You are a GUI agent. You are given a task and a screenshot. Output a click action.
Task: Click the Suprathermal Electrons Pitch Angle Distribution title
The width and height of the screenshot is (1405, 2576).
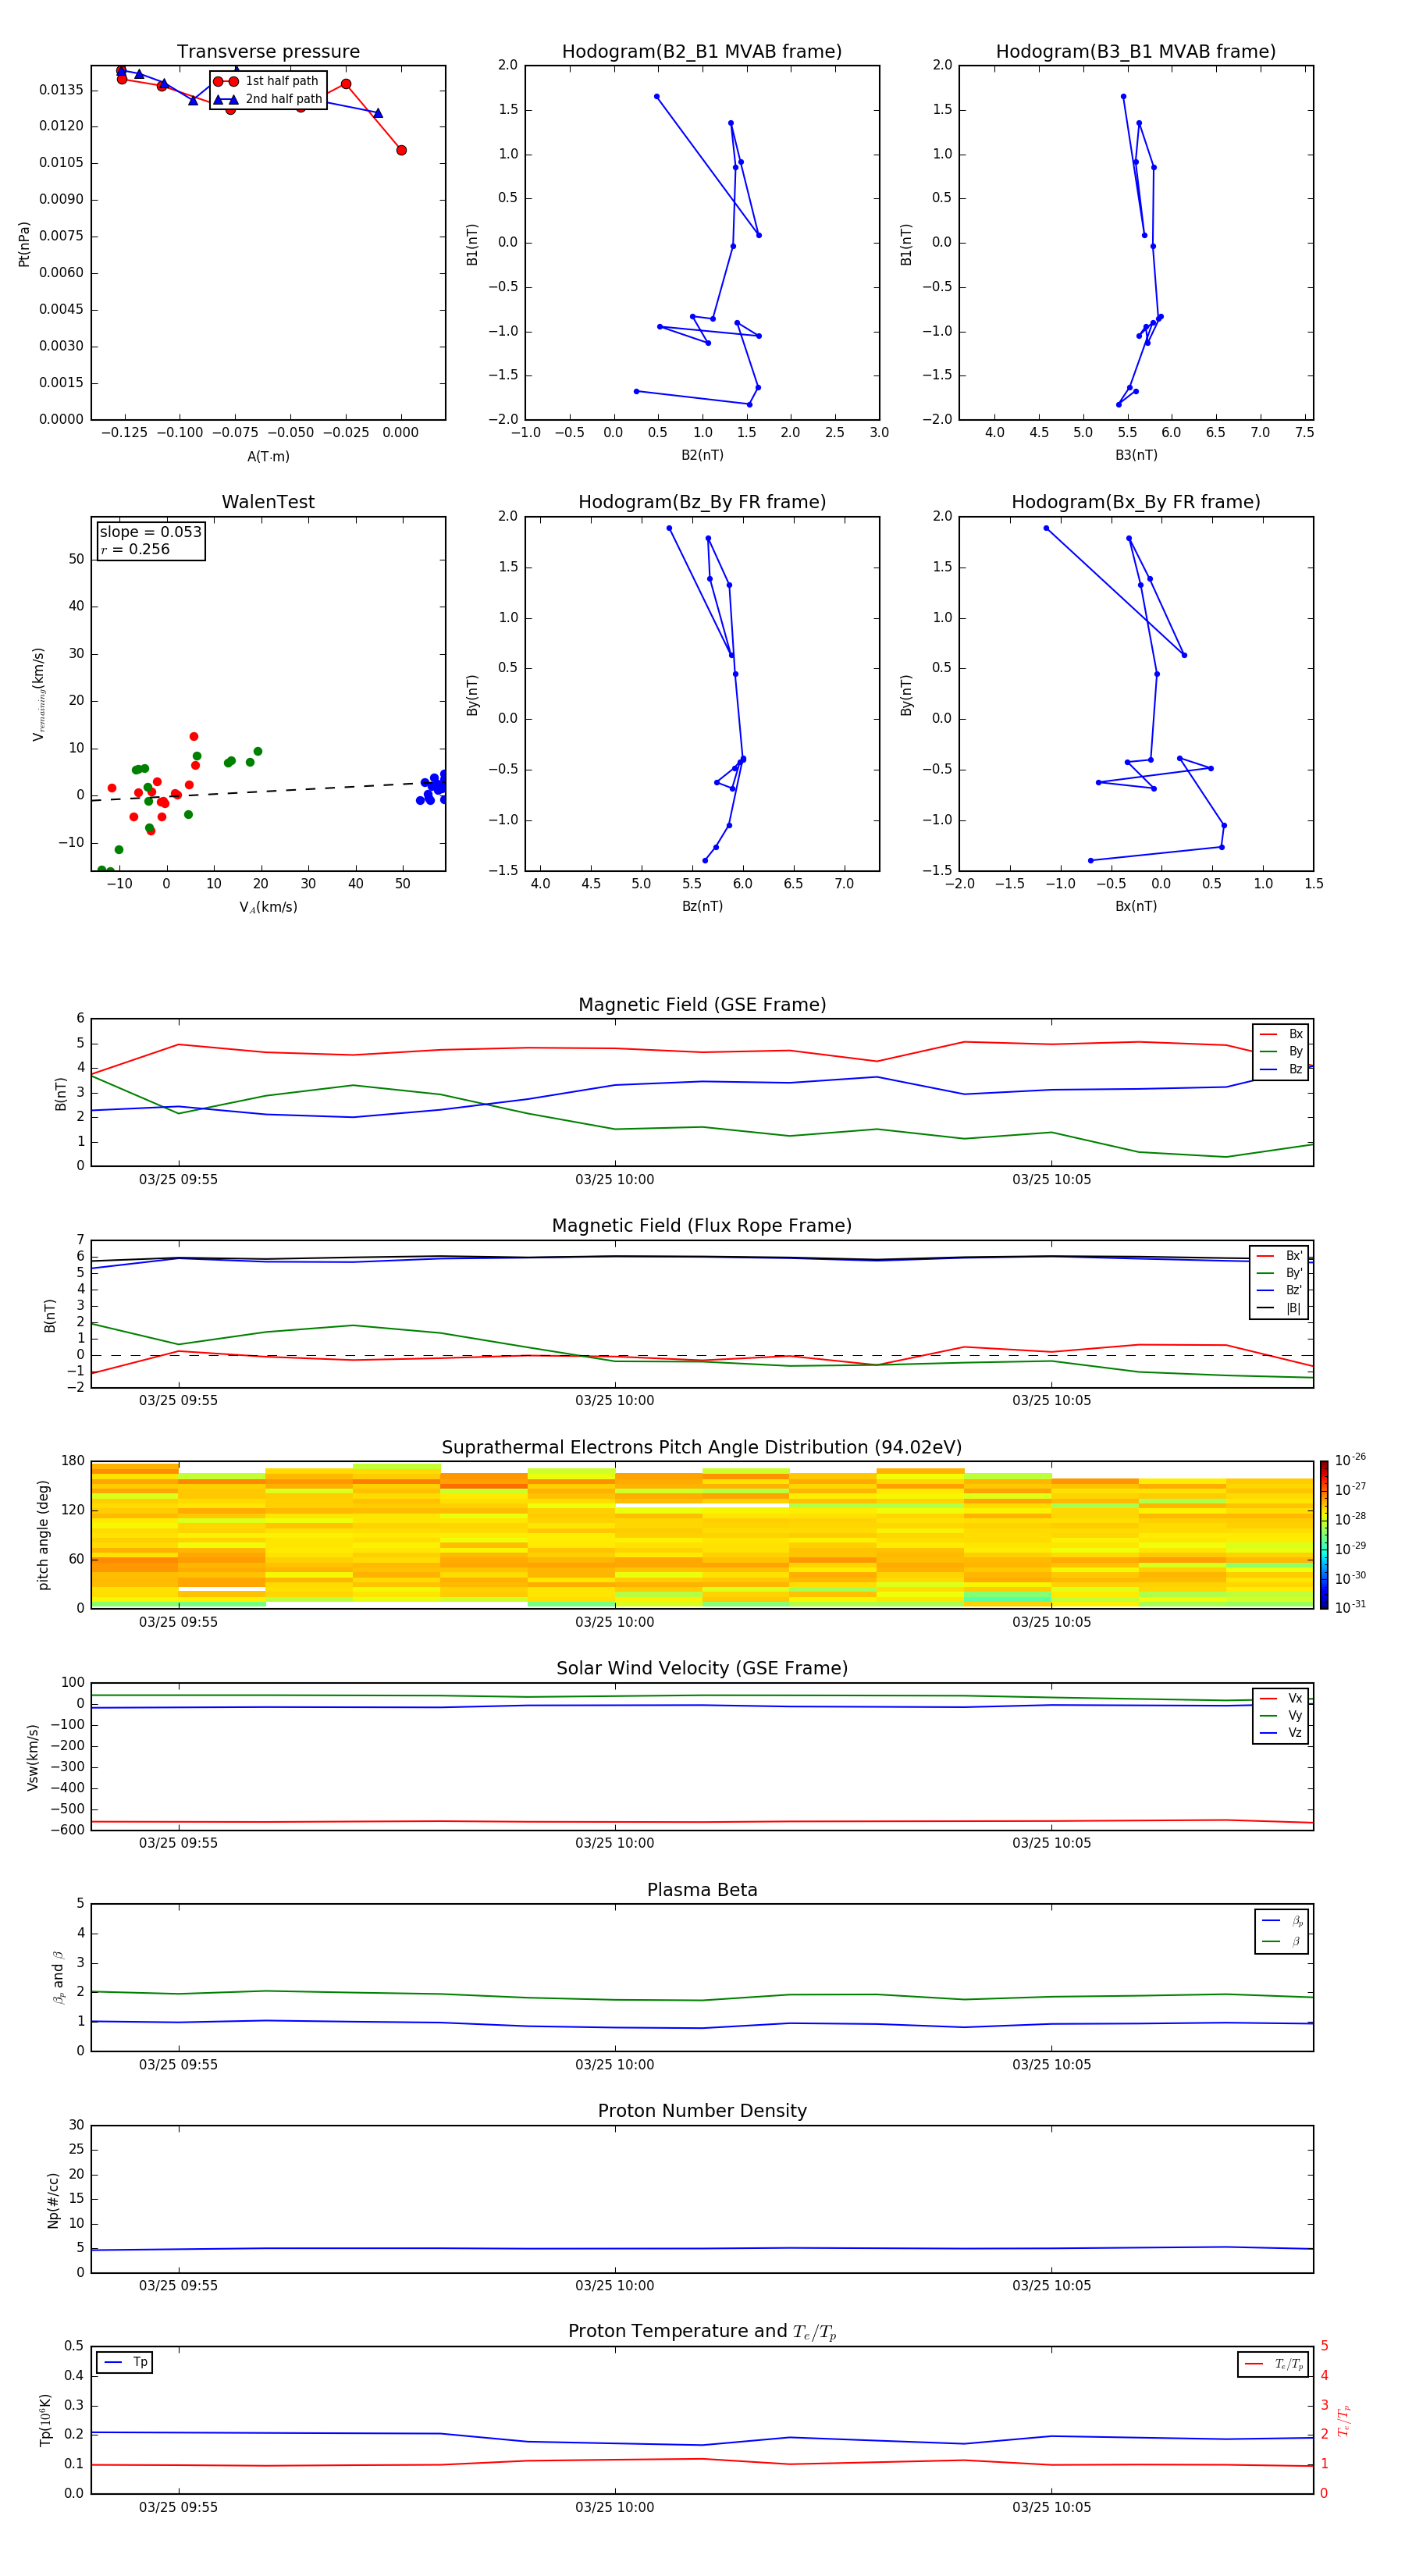point(702,1448)
